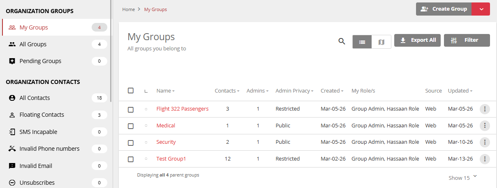Sort by the Contacts column header
497x188 pixels.
point(227,91)
